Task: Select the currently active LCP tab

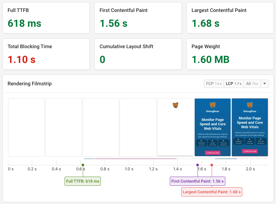Action: pyautogui.click(x=233, y=84)
